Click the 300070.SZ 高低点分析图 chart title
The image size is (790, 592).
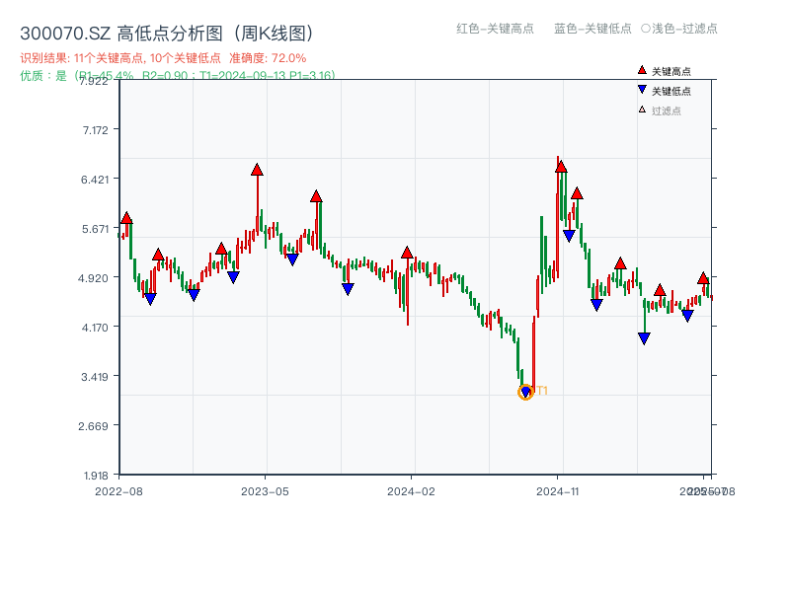click(167, 33)
